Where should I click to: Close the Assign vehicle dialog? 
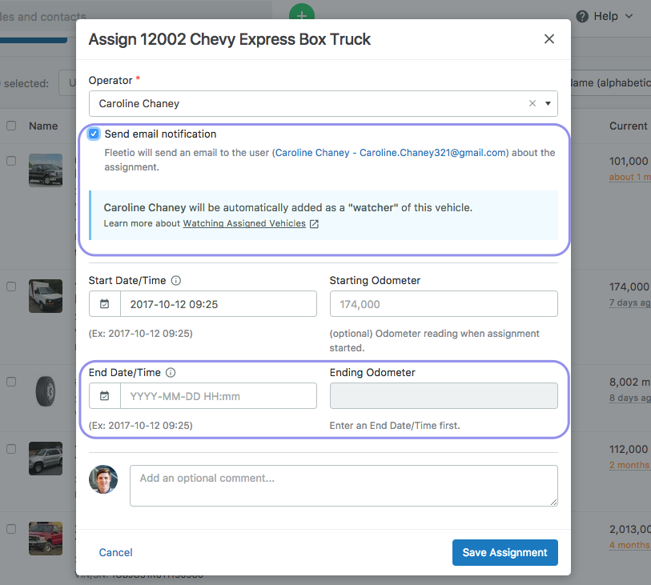pos(549,39)
